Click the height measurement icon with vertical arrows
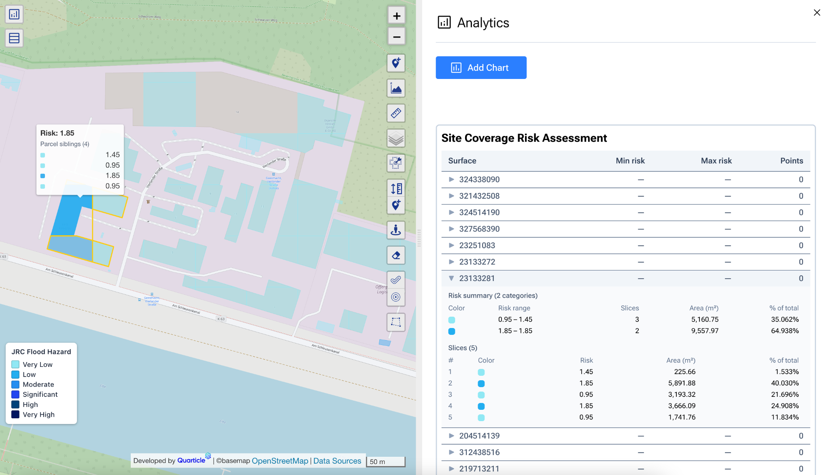The height and width of the screenshot is (475, 829). coord(396,188)
